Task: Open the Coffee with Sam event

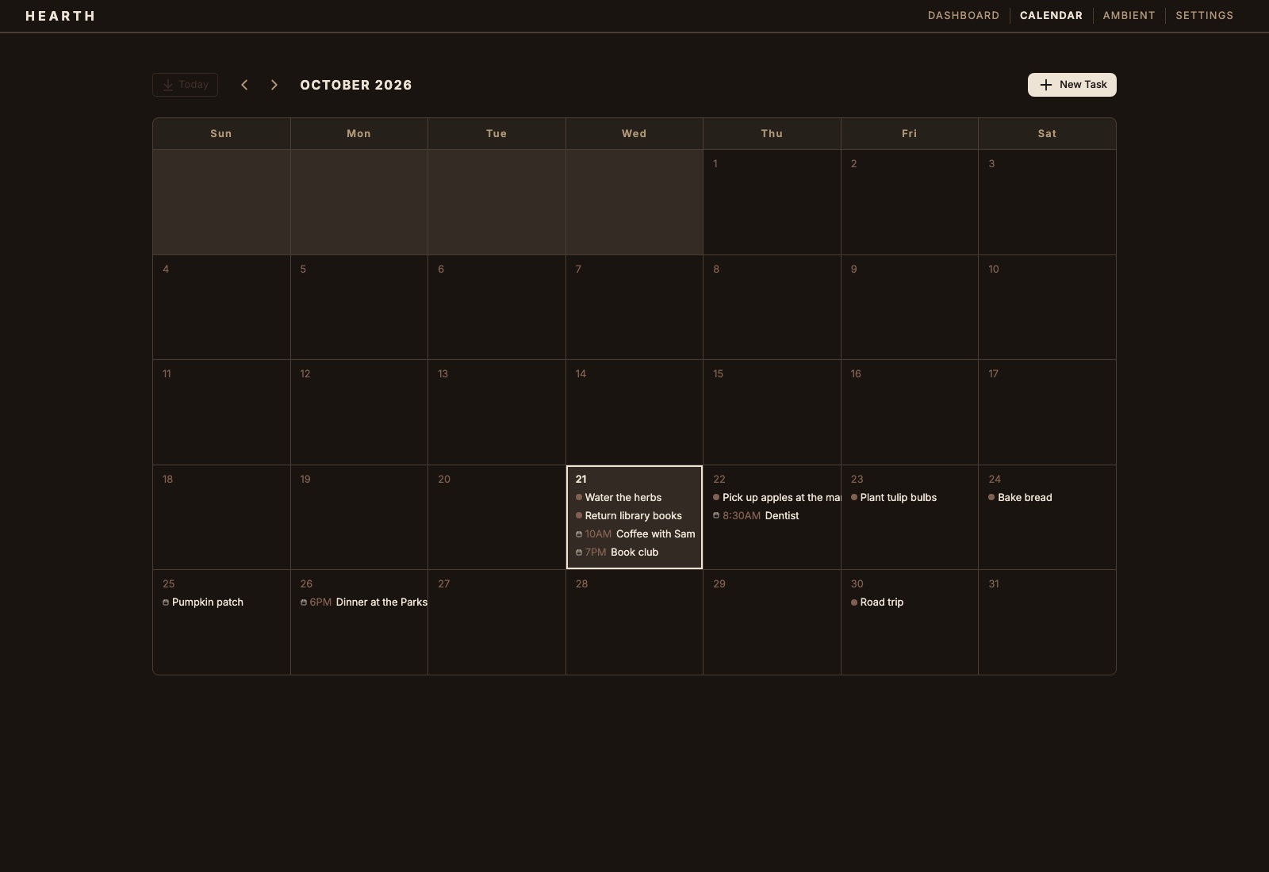Action: pyautogui.click(x=634, y=534)
